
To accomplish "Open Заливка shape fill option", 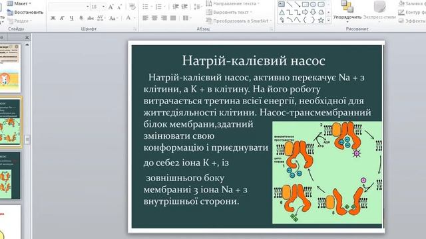I will pyautogui.click(x=411, y=3).
